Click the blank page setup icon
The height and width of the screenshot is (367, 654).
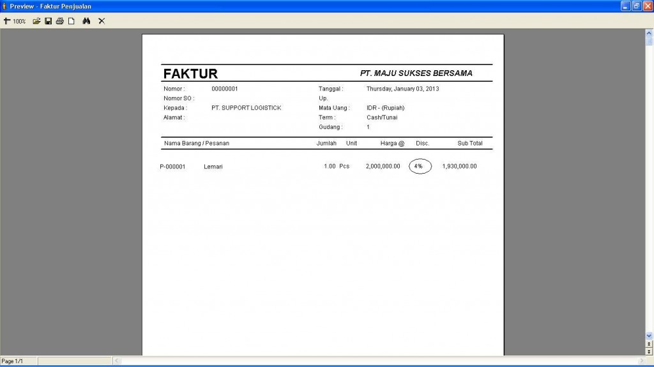[x=72, y=21]
